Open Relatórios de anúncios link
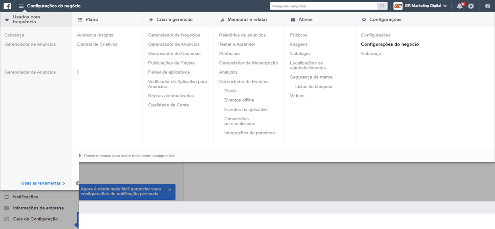This screenshot has height=229, width=495. pyautogui.click(x=242, y=35)
